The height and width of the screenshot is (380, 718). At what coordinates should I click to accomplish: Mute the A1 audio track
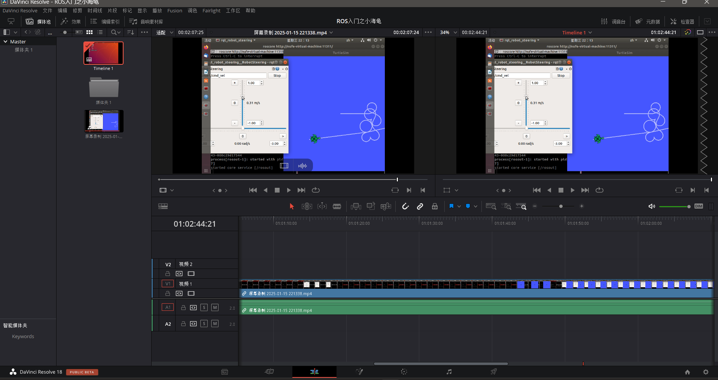pos(215,307)
